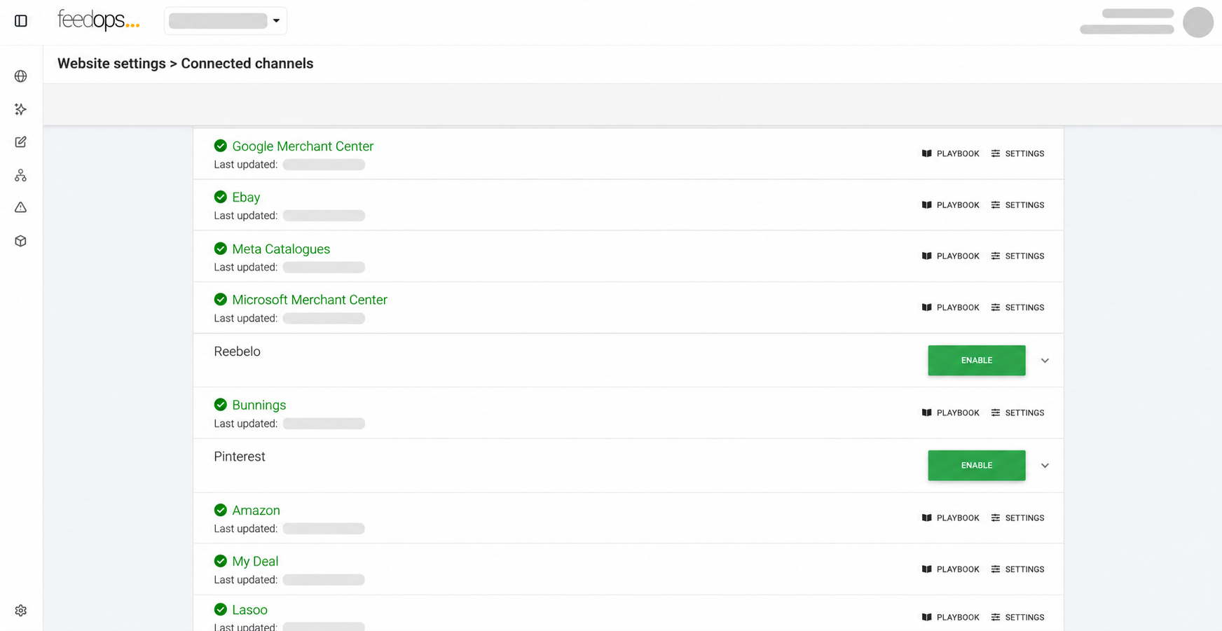The width and height of the screenshot is (1222, 631).
Task: Click the green check beside Amazon
Action: [221, 510]
